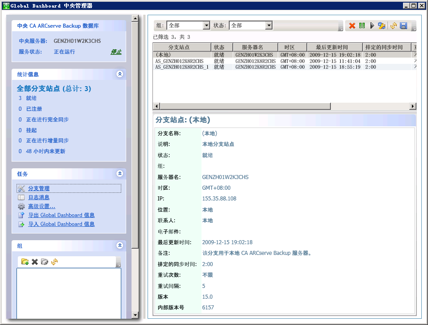
Task: Run synchronization with the play arrow icon
Action: [372, 26]
